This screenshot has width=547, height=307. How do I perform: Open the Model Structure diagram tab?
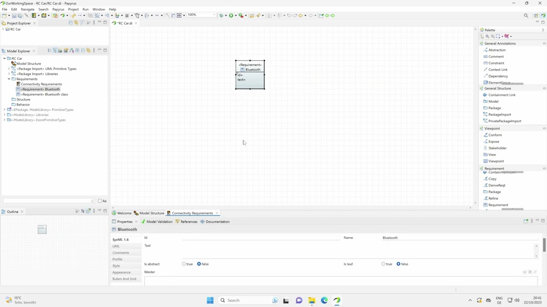point(149,213)
